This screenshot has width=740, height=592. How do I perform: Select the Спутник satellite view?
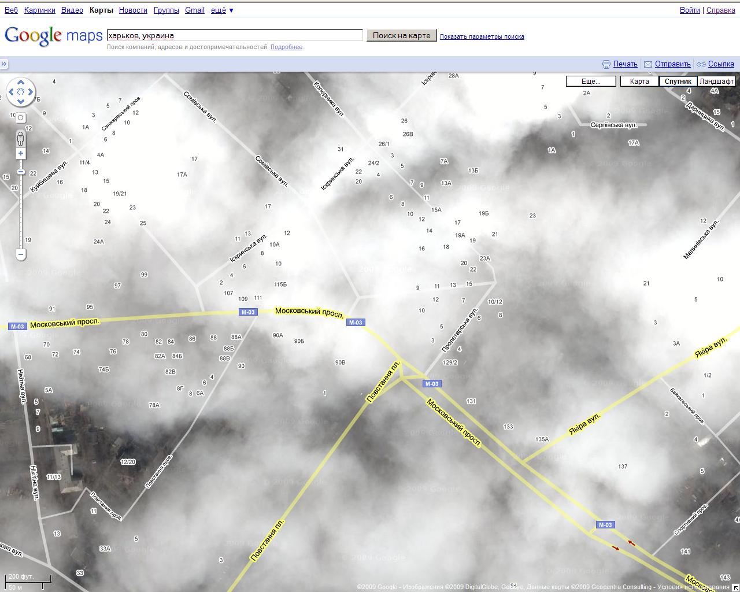click(x=678, y=82)
